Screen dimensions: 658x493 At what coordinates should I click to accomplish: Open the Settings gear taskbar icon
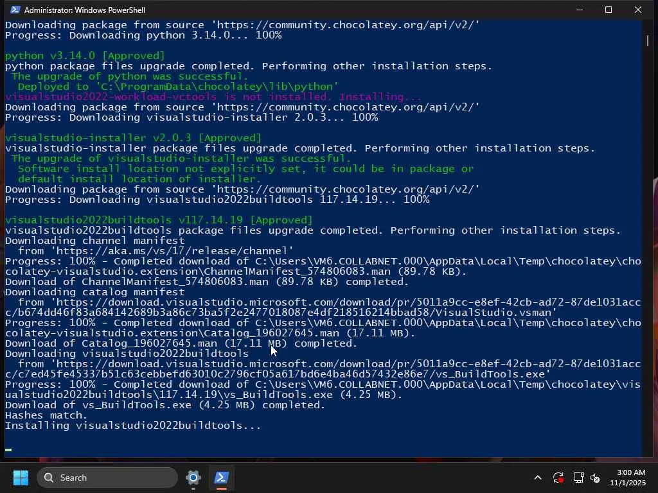click(x=193, y=478)
